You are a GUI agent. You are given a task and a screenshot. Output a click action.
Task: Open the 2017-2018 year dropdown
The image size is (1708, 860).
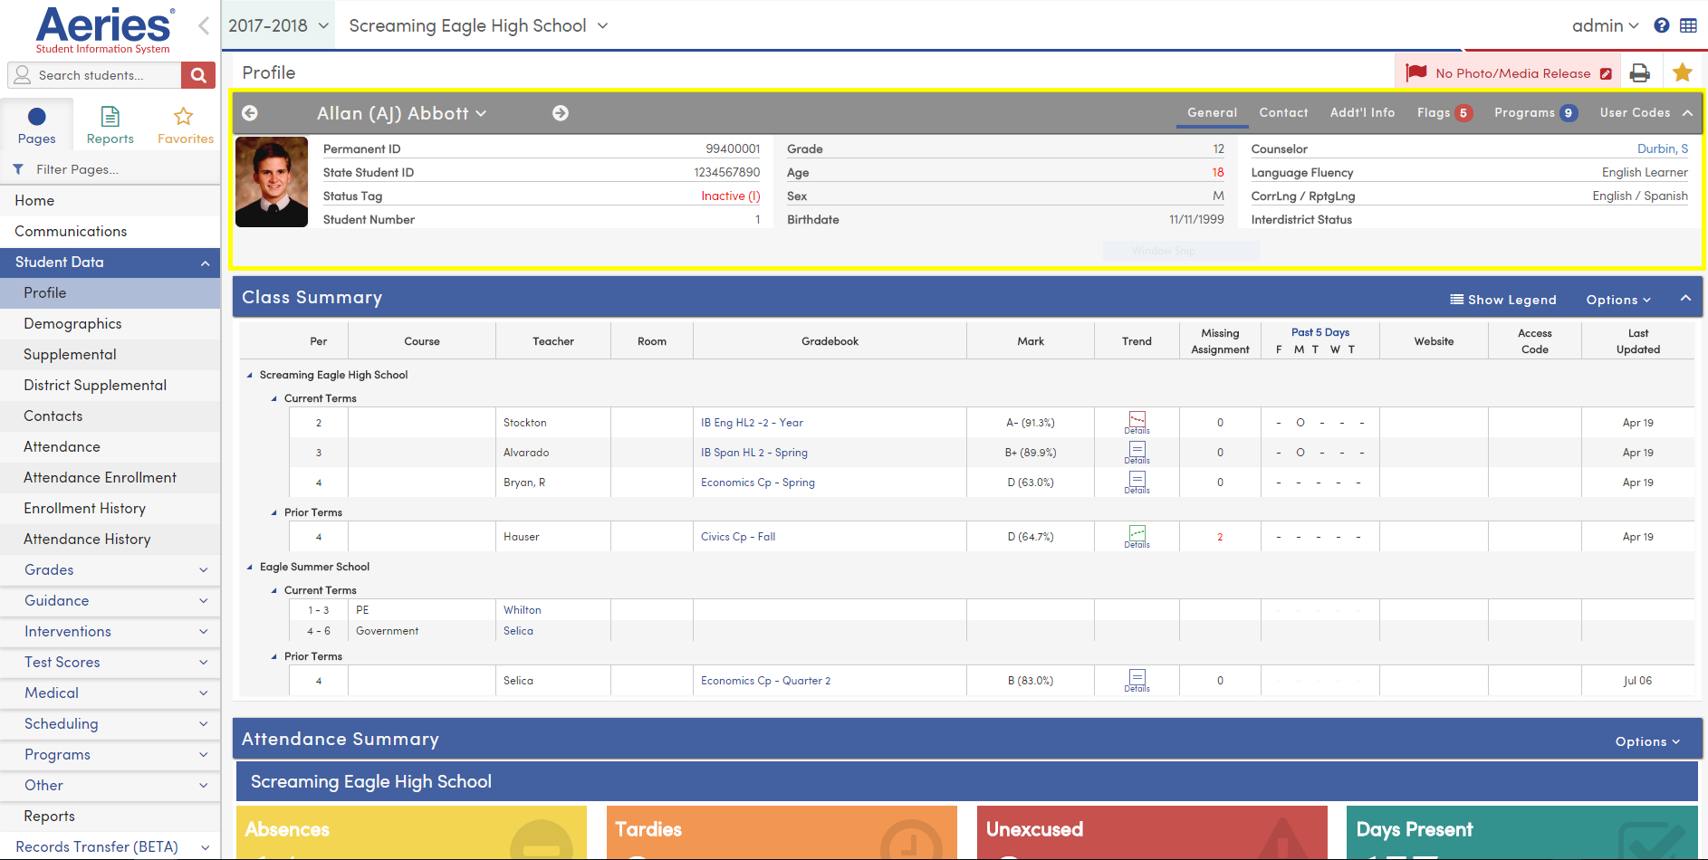tap(278, 25)
